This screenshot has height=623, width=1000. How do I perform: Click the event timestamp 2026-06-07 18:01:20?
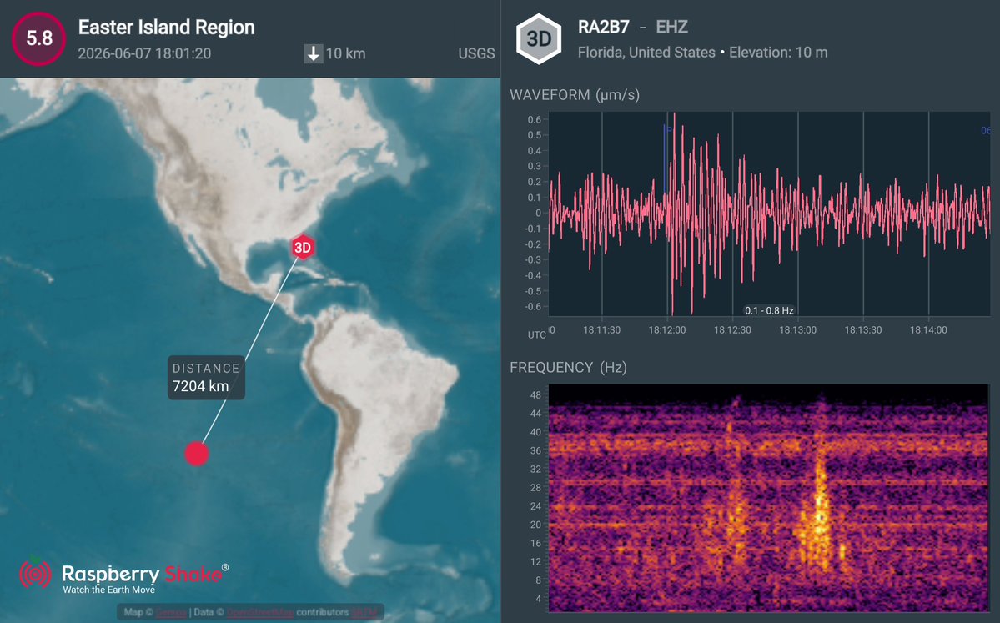coord(144,53)
